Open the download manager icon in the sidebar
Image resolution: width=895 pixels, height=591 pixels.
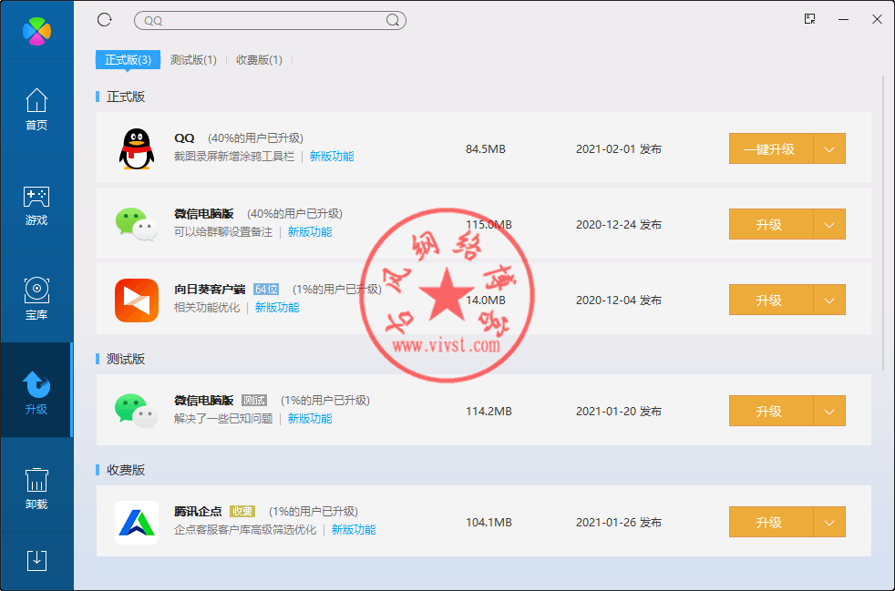tap(36, 561)
